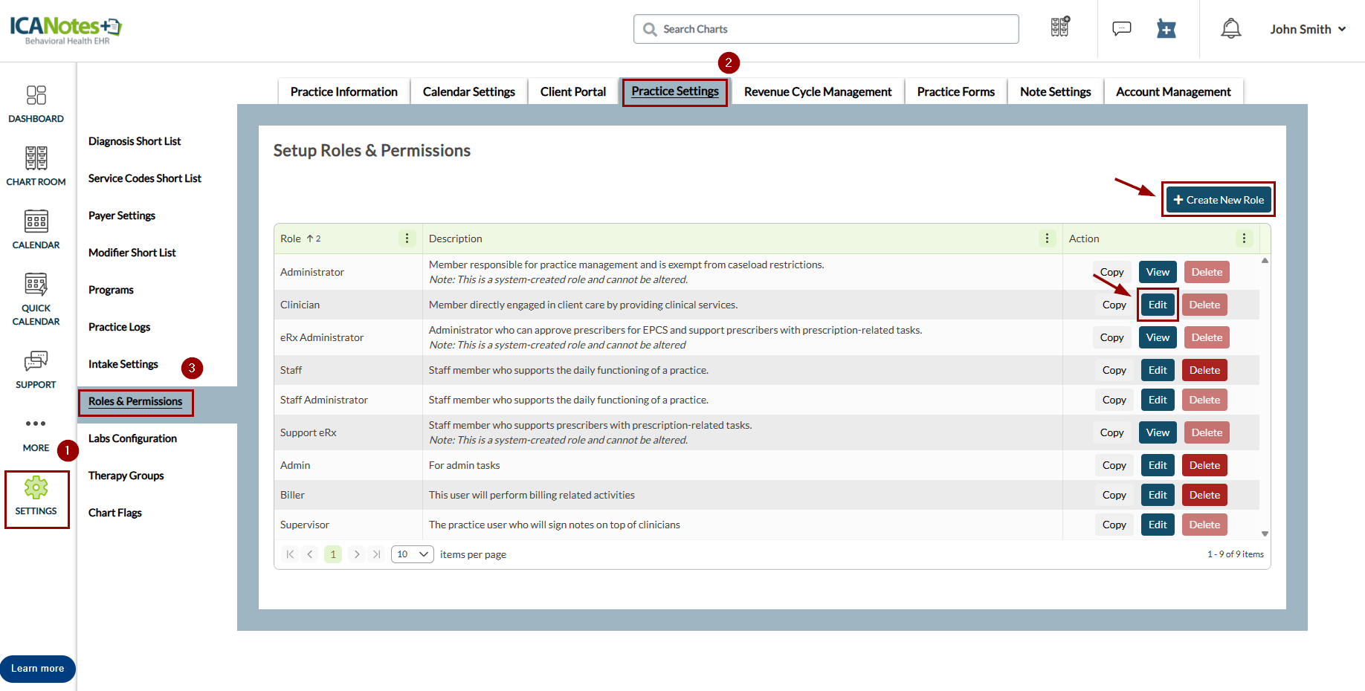
Task: Open the Role column options menu
Action: click(x=407, y=239)
